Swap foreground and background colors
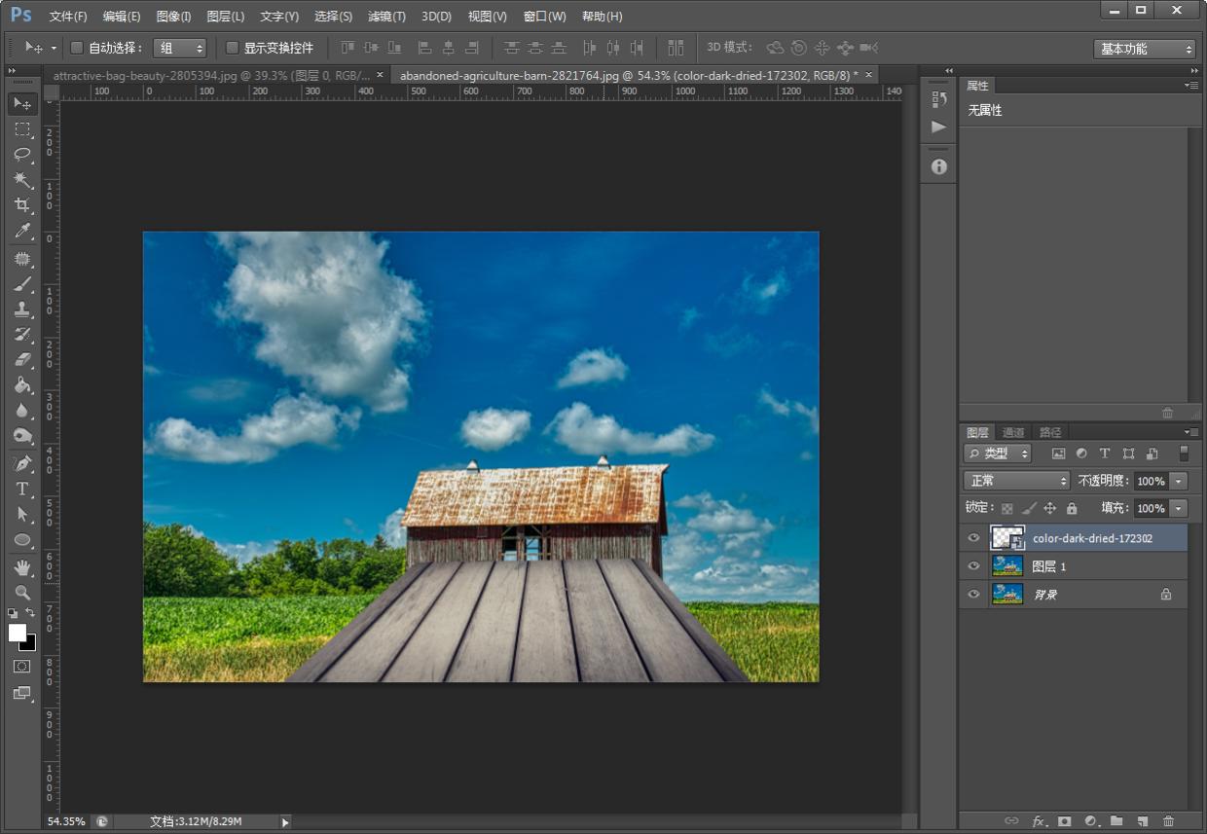This screenshot has height=834, width=1207. 30,613
